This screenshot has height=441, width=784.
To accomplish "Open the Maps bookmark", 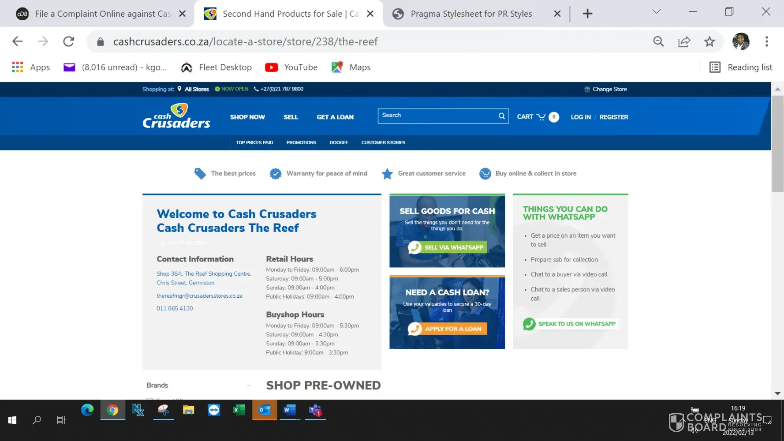I will click(351, 67).
